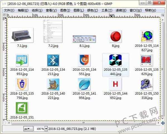167x134 pixels.
Task: Click the 7.1.jpg file name label
Action: pos(22,46)
